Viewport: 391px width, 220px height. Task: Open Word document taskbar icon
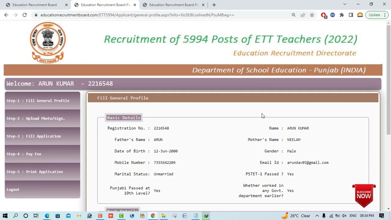pos(185,216)
